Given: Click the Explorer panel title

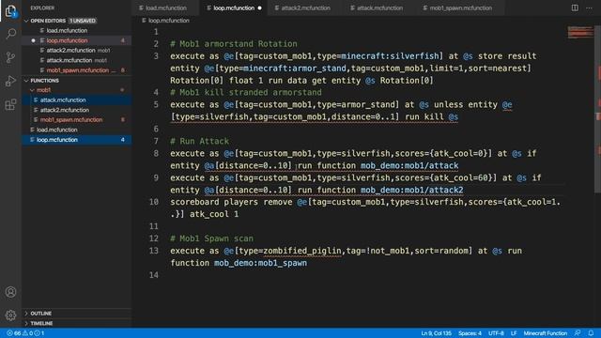Looking at the screenshot, I should tap(42, 8).
